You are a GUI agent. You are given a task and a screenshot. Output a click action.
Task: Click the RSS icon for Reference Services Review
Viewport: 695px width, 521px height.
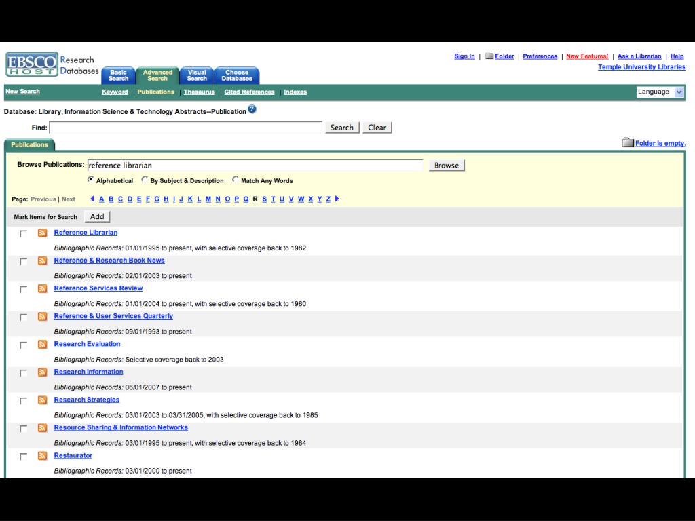pos(43,289)
